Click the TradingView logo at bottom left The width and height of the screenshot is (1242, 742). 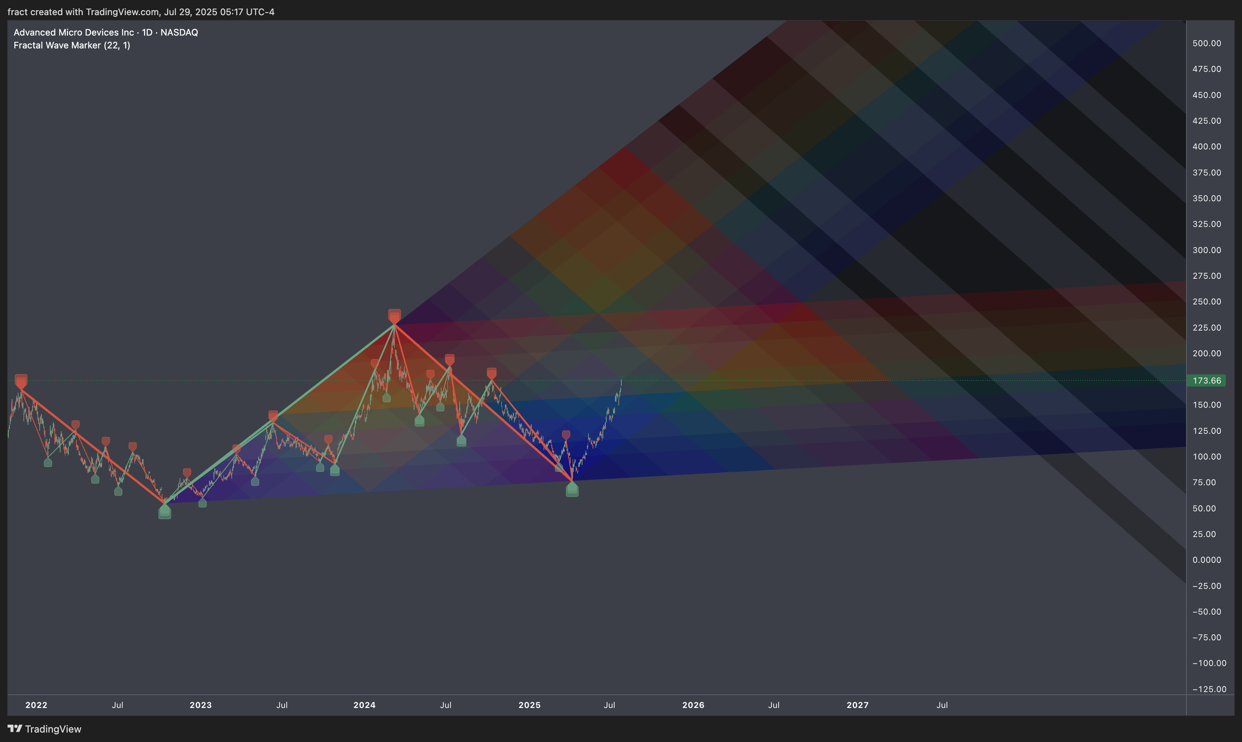click(x=45, y=728)
